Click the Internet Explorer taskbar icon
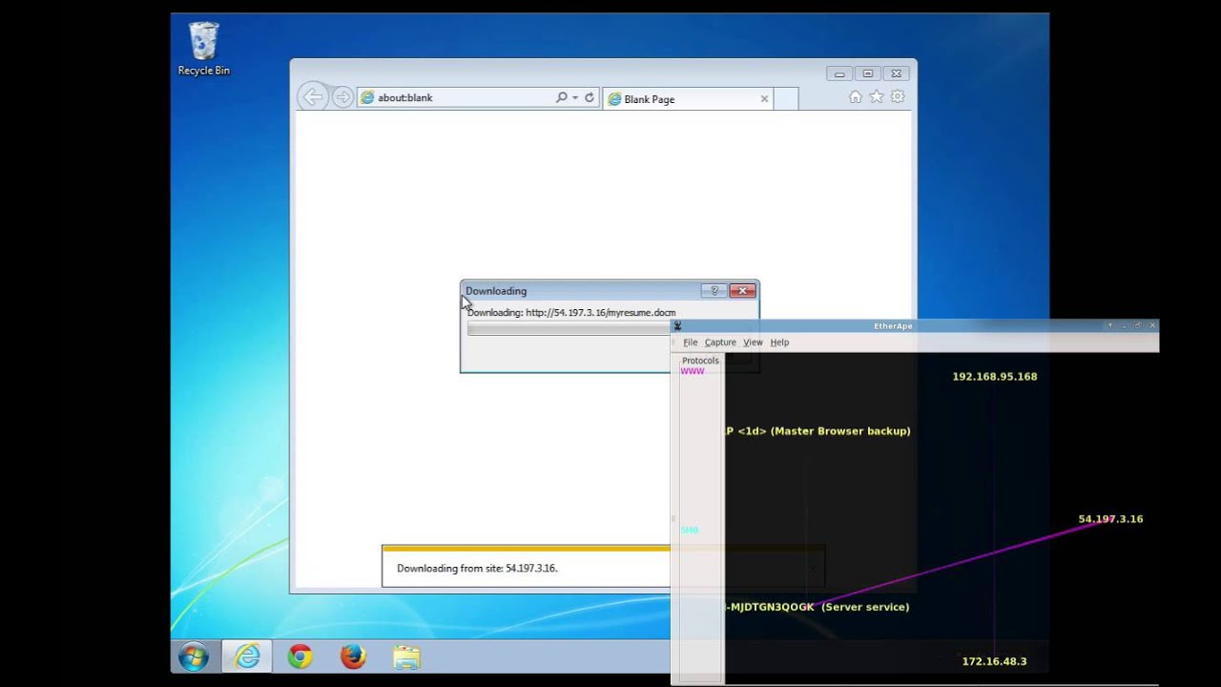The image size is (1221, 687). click(x=247, y=656)
